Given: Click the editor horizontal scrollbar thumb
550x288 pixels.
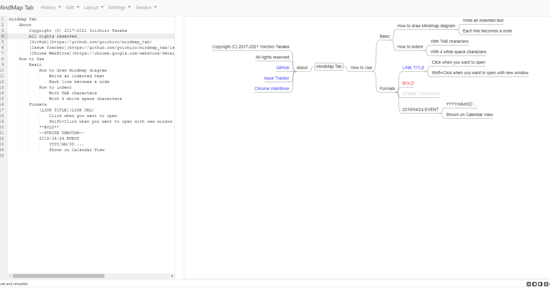Looking at the screenshot, I should tap(59, 276).
